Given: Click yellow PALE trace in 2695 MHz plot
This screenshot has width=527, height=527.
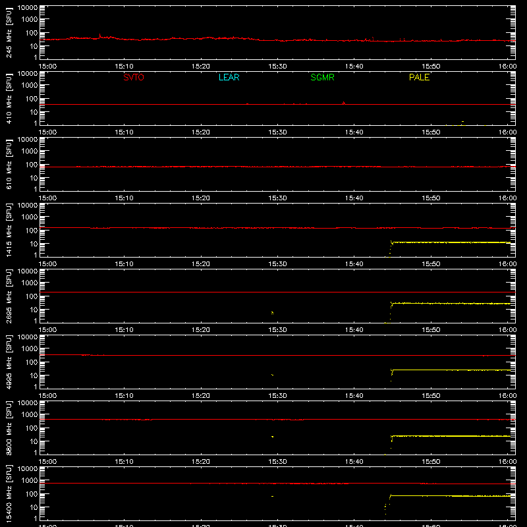Looking at the screenshot, I should [451, 304].
